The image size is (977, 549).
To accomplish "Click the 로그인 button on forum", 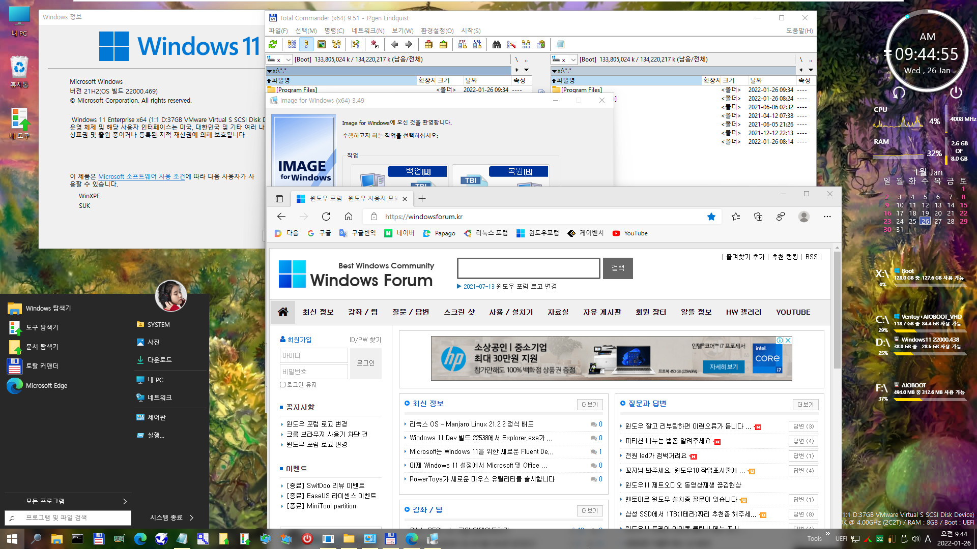I will (365, 363).
